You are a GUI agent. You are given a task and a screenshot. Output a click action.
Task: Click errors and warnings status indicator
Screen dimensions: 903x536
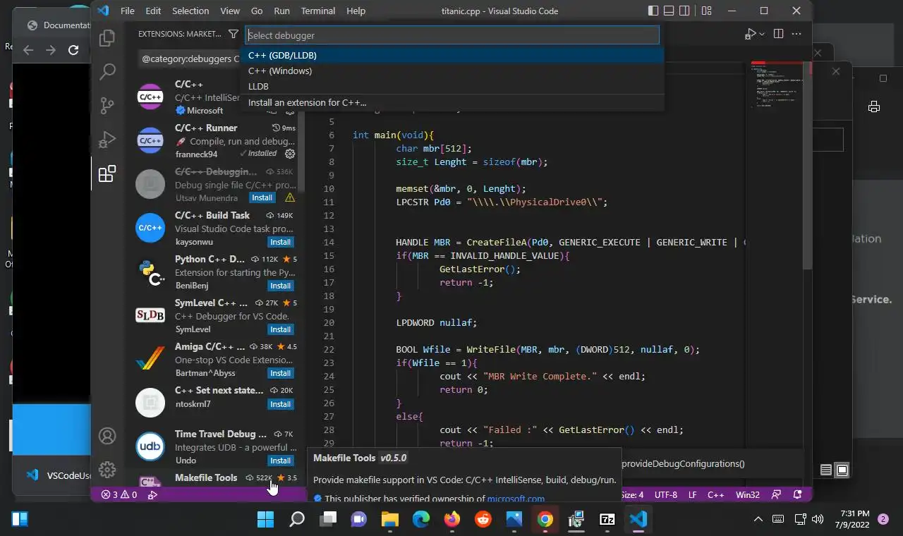coord(119,495)
